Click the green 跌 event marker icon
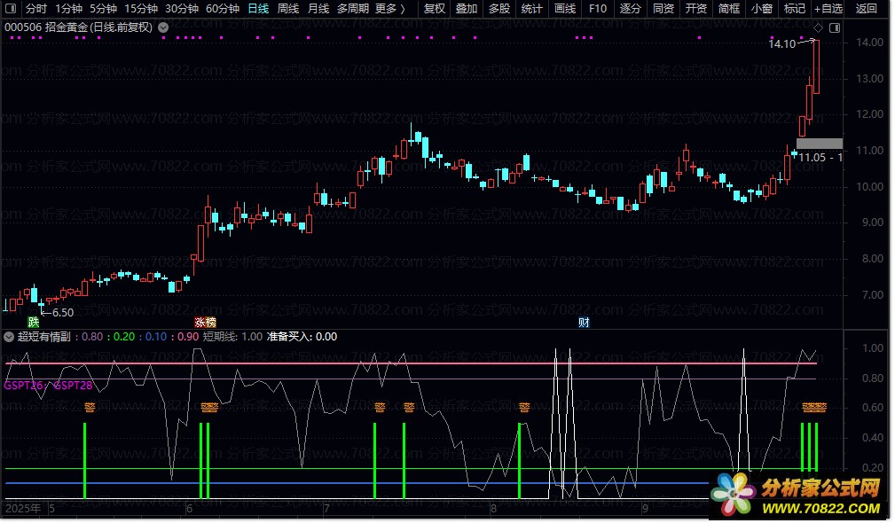The width and height of the screenshot is (895, 523). [34, 322]
